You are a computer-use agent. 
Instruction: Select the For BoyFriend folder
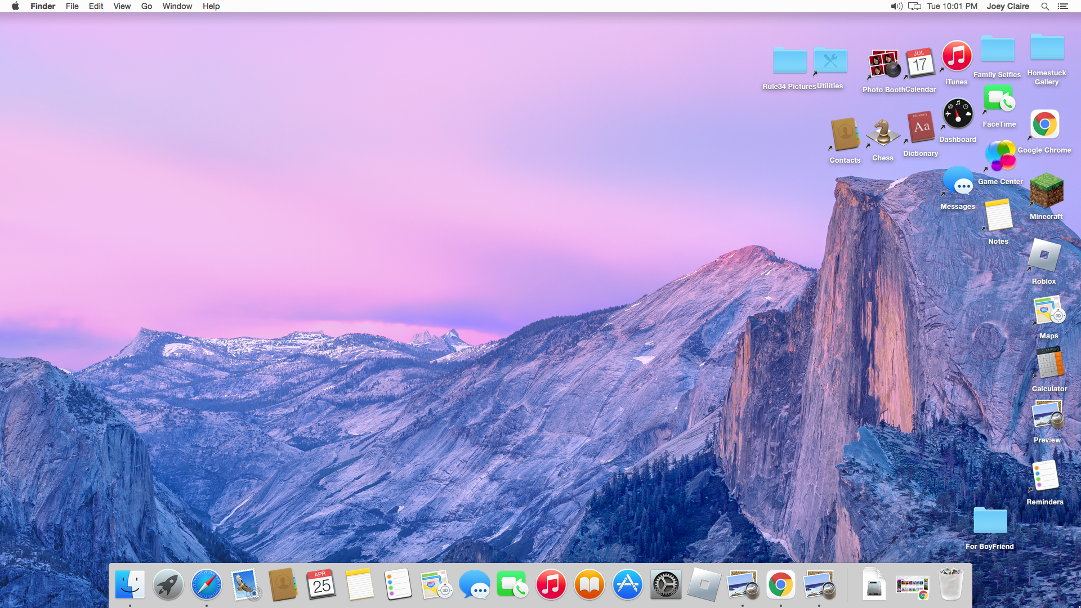(x=990, y=521)
